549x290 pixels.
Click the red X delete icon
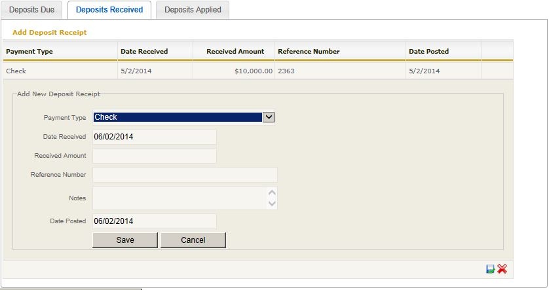pos(502,269)
